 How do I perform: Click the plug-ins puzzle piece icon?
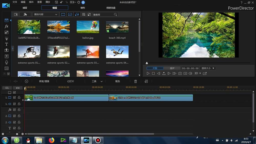coord(25,15)
